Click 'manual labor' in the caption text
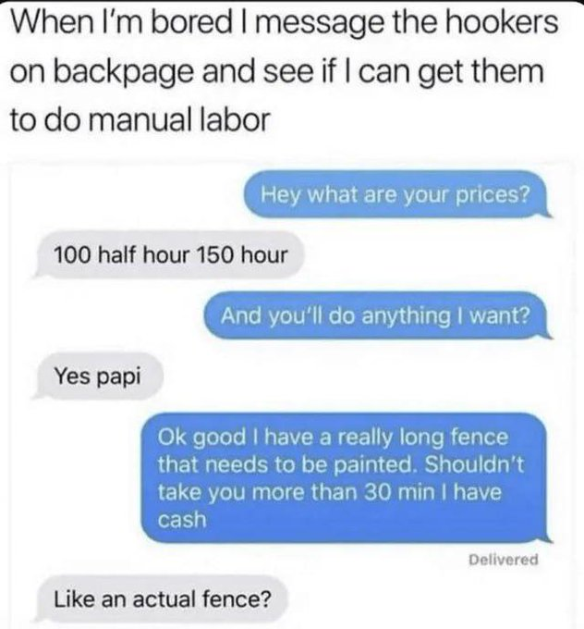Screen dimensions: 584x629 [x=178, y=120]
